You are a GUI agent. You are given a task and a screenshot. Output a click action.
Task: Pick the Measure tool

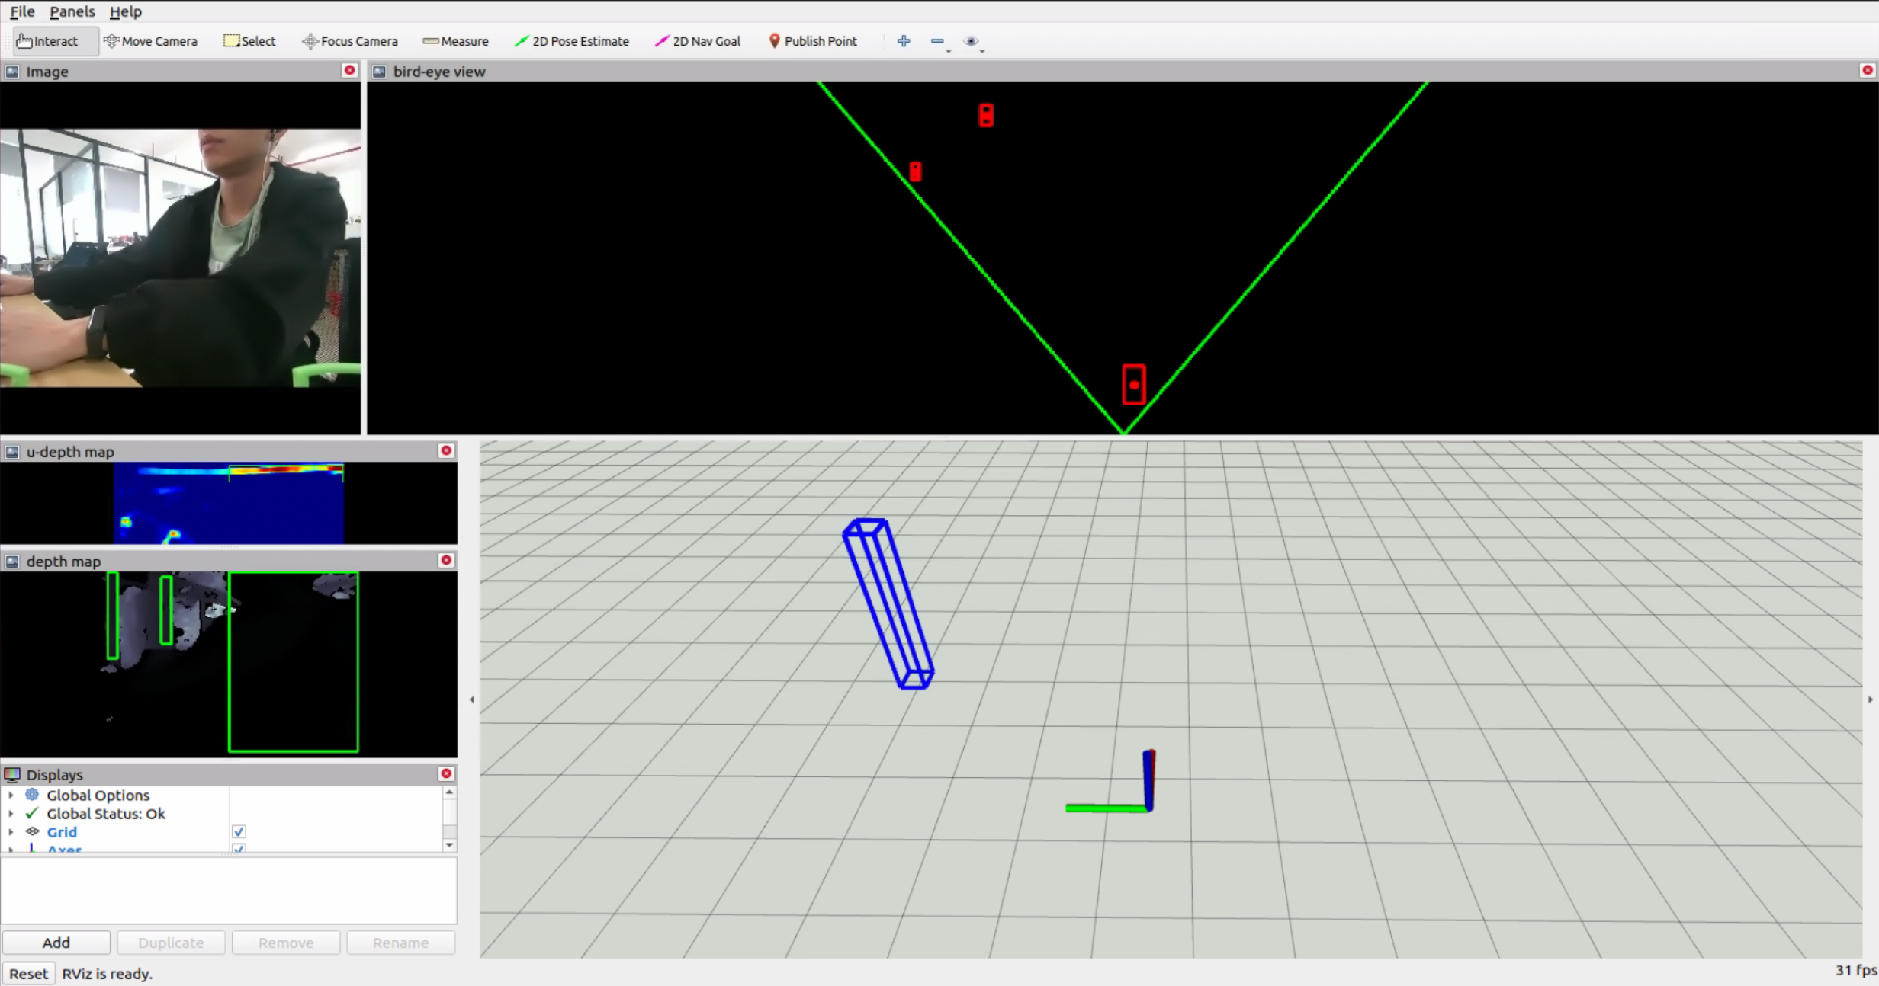click(x=456, y=41)
